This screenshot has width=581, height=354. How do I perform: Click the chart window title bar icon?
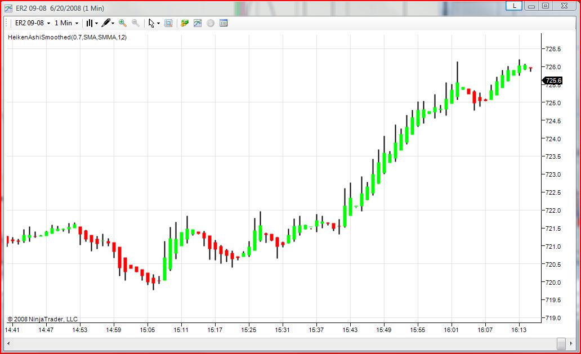[x=8, y=8]
